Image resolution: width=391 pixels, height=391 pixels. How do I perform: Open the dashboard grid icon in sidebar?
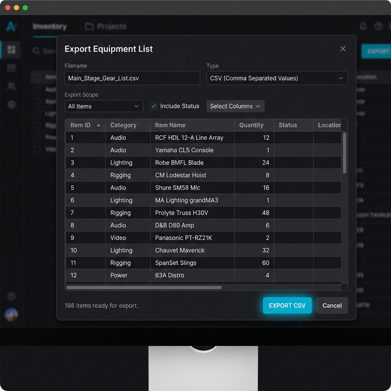[x=12, y=49]
